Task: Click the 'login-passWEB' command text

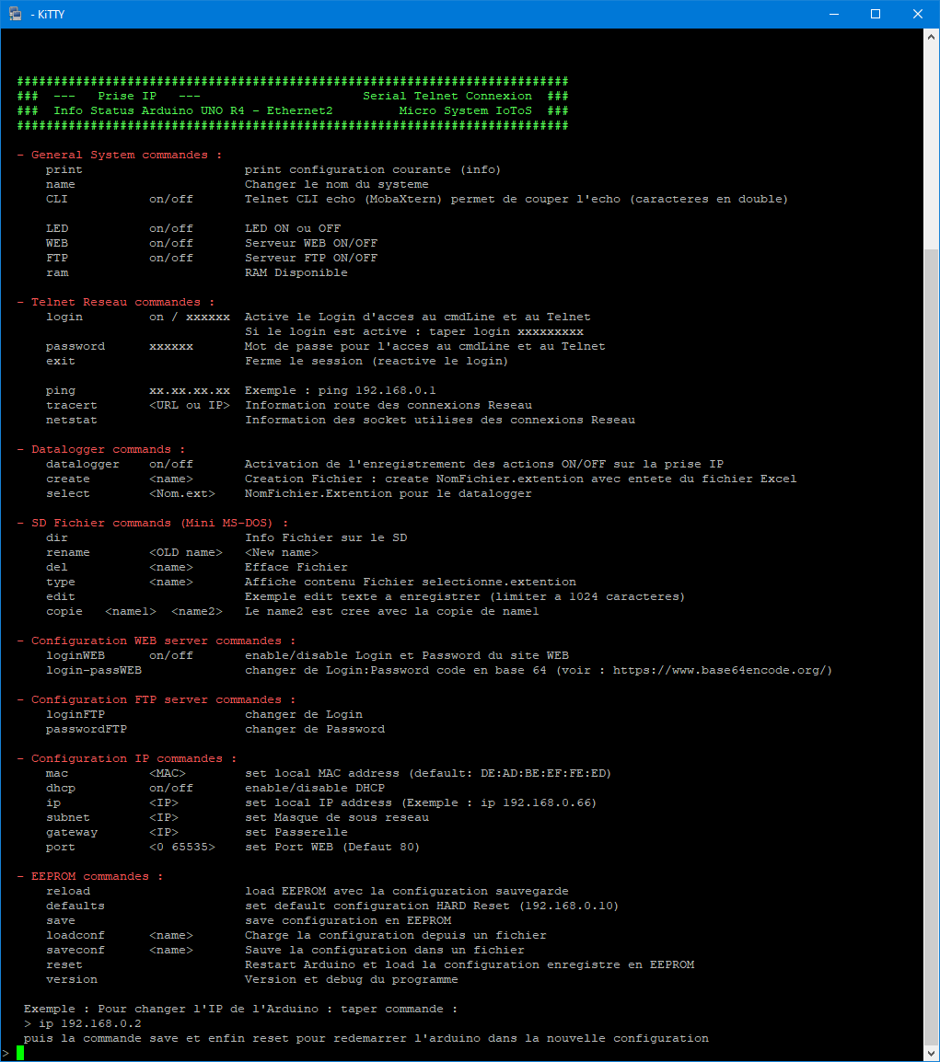Action: coord(94,671)
